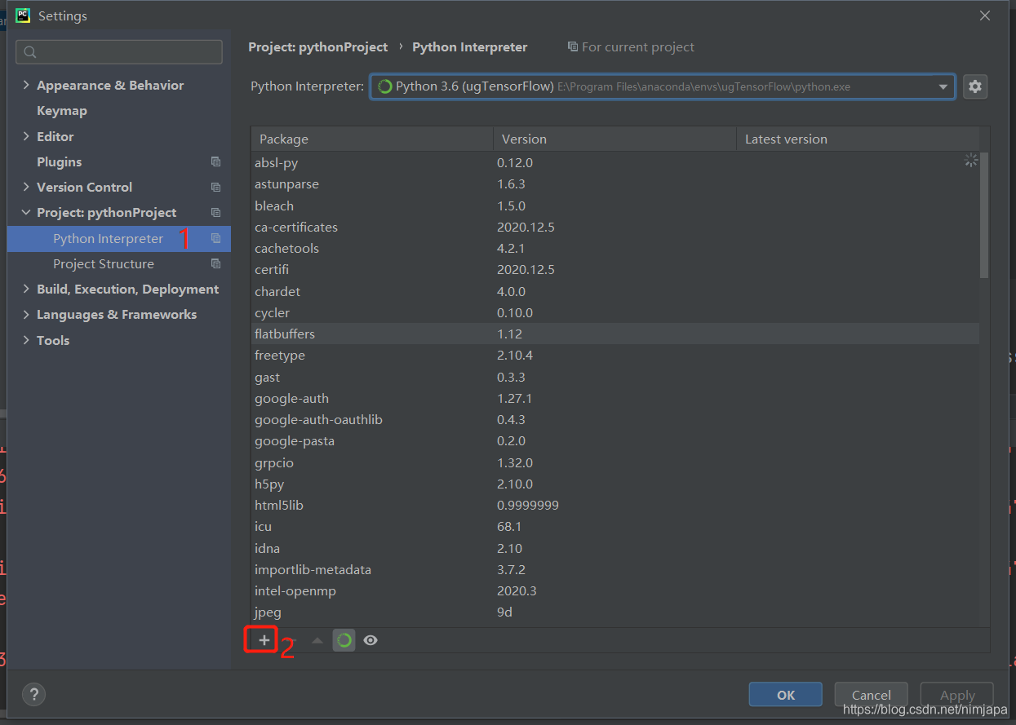Select the icu package row

(x=615, y=527)
